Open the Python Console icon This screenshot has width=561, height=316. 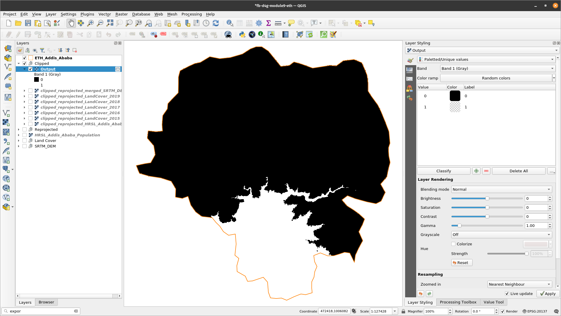(x=242, y=34)
